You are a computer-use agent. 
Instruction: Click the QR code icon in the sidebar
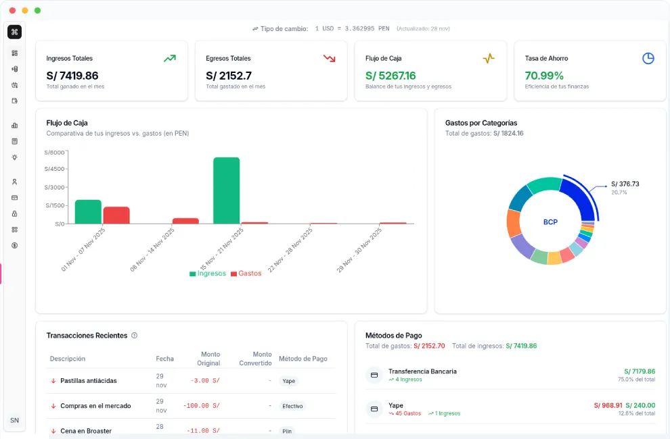14,230
